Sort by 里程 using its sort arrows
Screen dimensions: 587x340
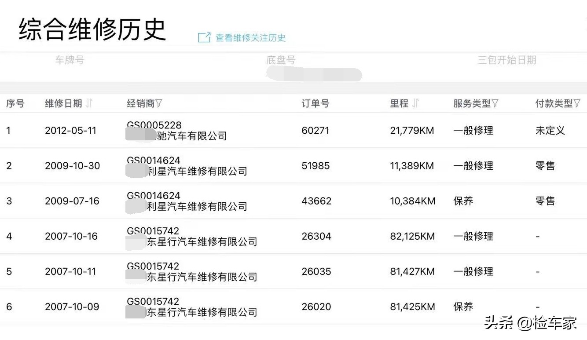[415, 103]
